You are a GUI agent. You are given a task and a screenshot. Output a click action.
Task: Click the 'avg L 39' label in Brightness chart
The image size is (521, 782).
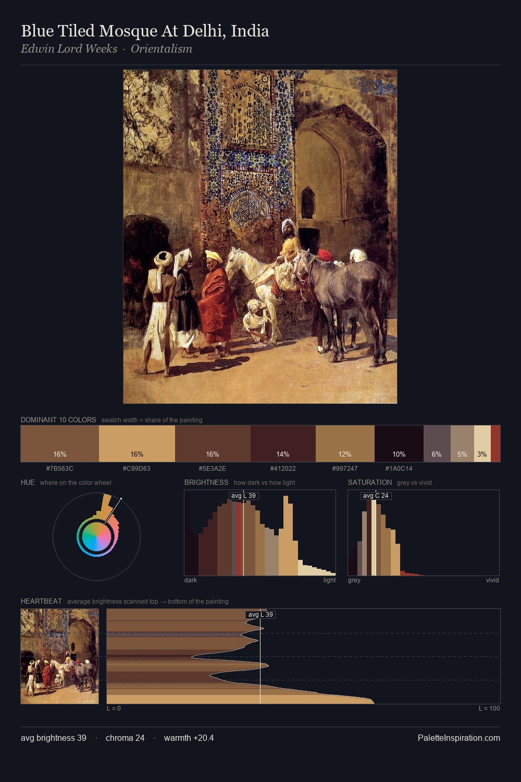click(244, 496)
